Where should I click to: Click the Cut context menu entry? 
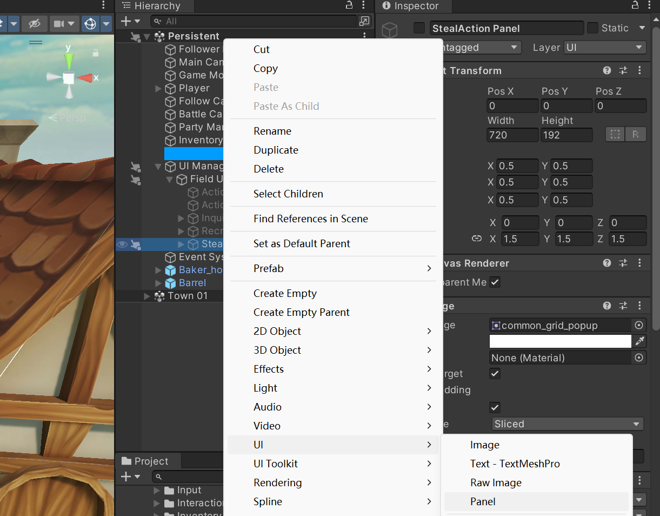click(262, 49)
